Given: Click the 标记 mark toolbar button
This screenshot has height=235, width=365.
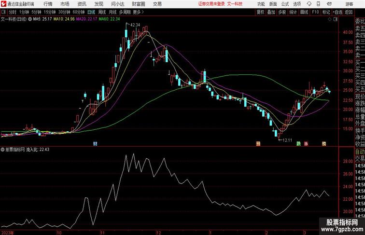Looking at the screenshot, I should pyautogui.click(x=326, y=12).
